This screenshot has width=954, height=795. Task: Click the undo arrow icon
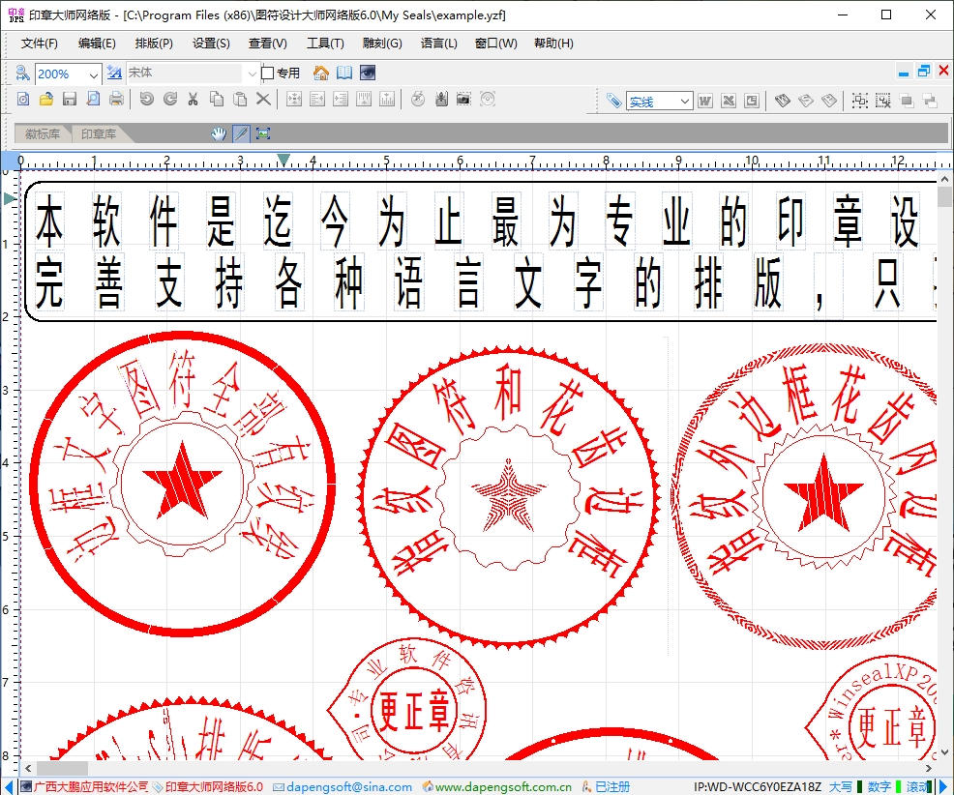pyautogui.click(x=146, y=99)
